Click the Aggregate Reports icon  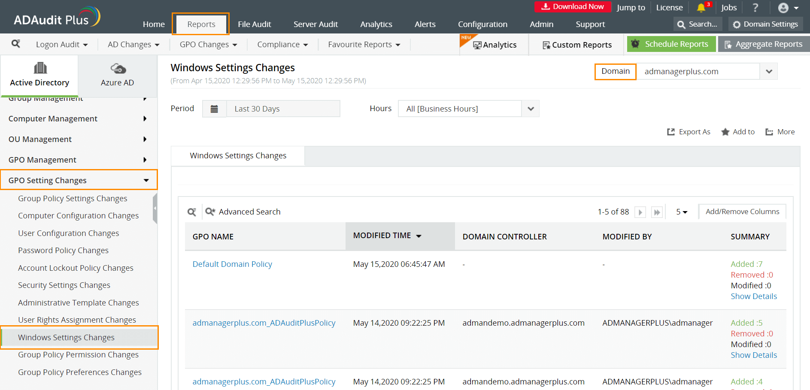727,44
